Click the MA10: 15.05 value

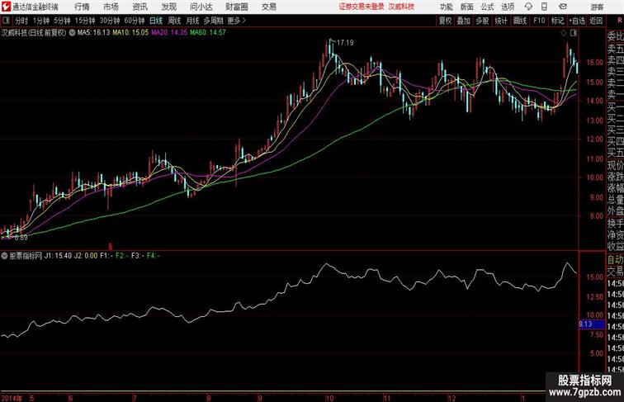click(130, 33)
